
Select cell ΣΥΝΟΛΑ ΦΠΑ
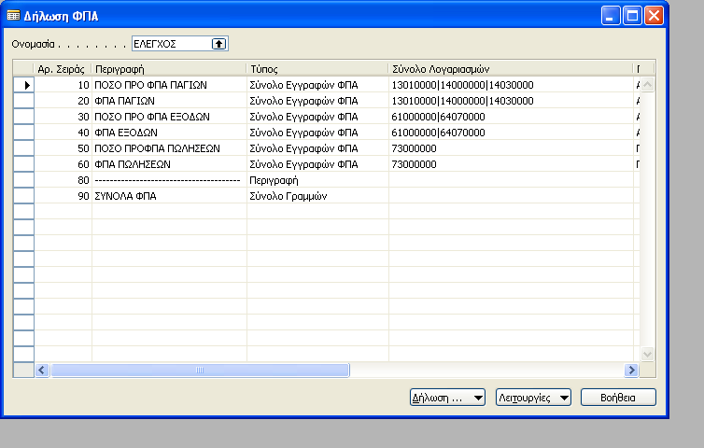[x=169, y=196]
